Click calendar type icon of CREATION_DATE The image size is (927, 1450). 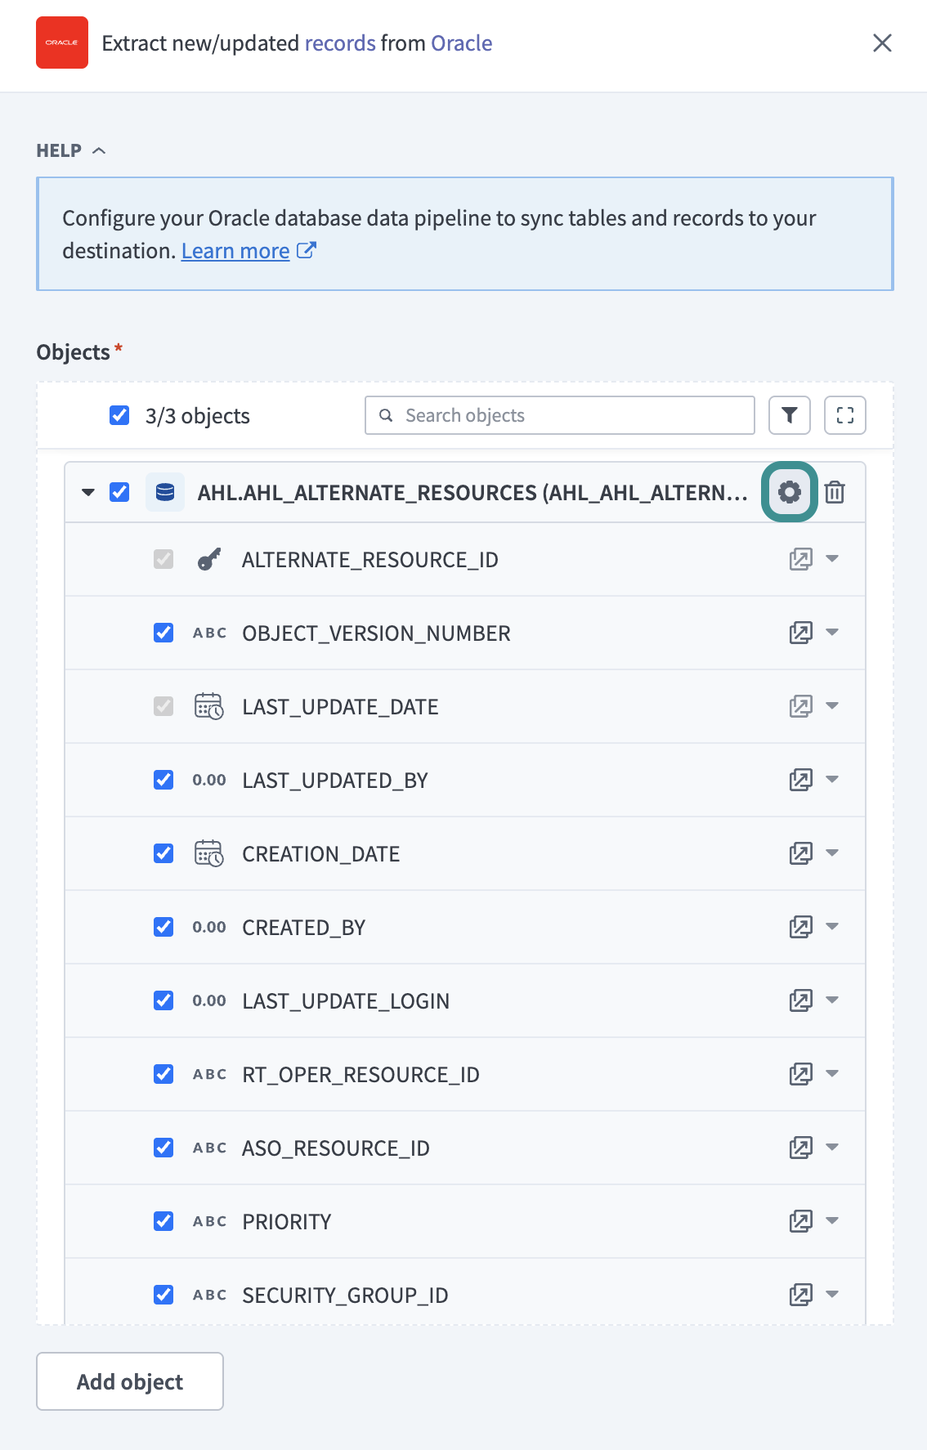coord(209,853)
